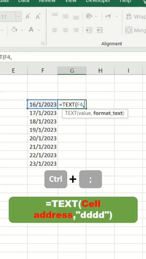
Task: Open the Developer ribbon tab
Action: pos(98,1)
